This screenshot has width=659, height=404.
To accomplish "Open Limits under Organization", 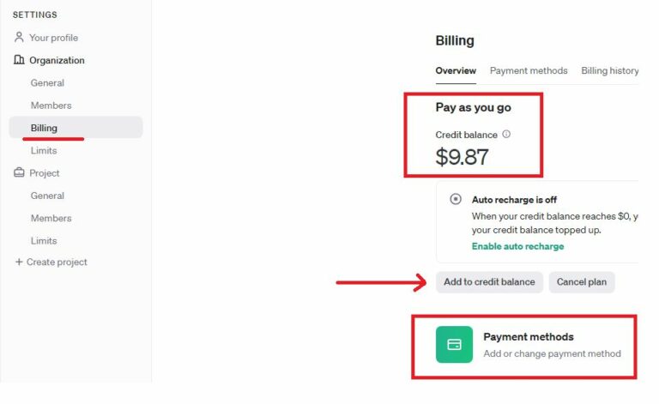I will (x=44, y=150).
